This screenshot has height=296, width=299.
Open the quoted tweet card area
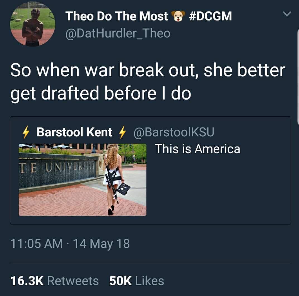[x=150, y=170]
